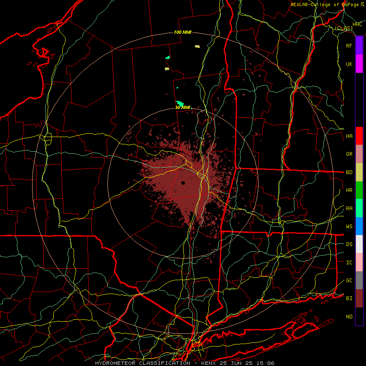Select the BD yellow legend swatch

coord(359,172)
